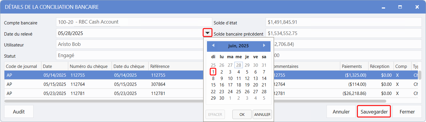
Task: Click the juin, 2025 month header
Action: tap(238, 46)
